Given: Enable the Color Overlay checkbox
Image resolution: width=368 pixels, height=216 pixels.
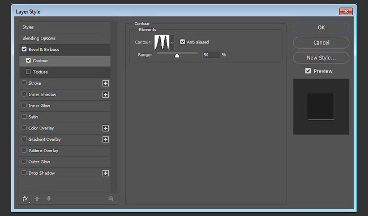Looking at the screenshot, I should (x=24, y=128).
